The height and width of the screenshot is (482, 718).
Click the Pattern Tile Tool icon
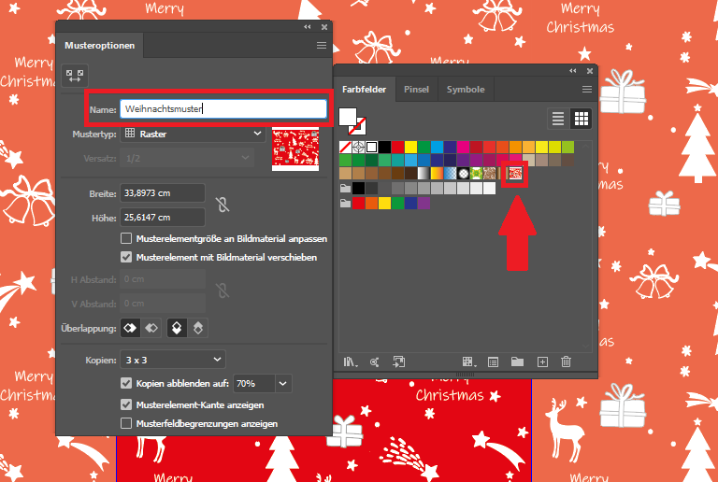[74, 75]
